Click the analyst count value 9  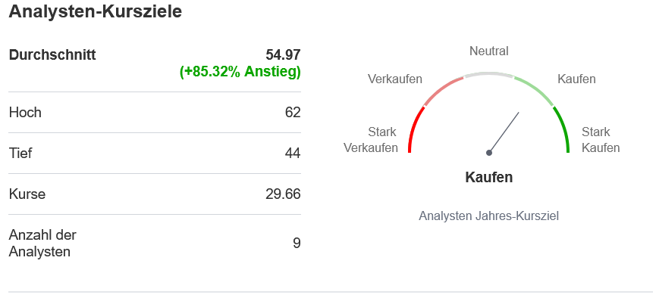coord(297,243)
